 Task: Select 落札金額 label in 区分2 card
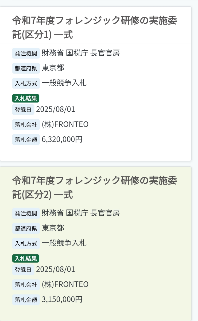(x=26, y=300)
